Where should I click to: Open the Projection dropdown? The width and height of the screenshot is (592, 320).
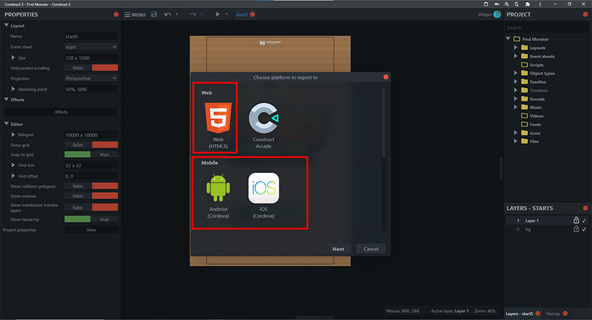tap(91, 79)
